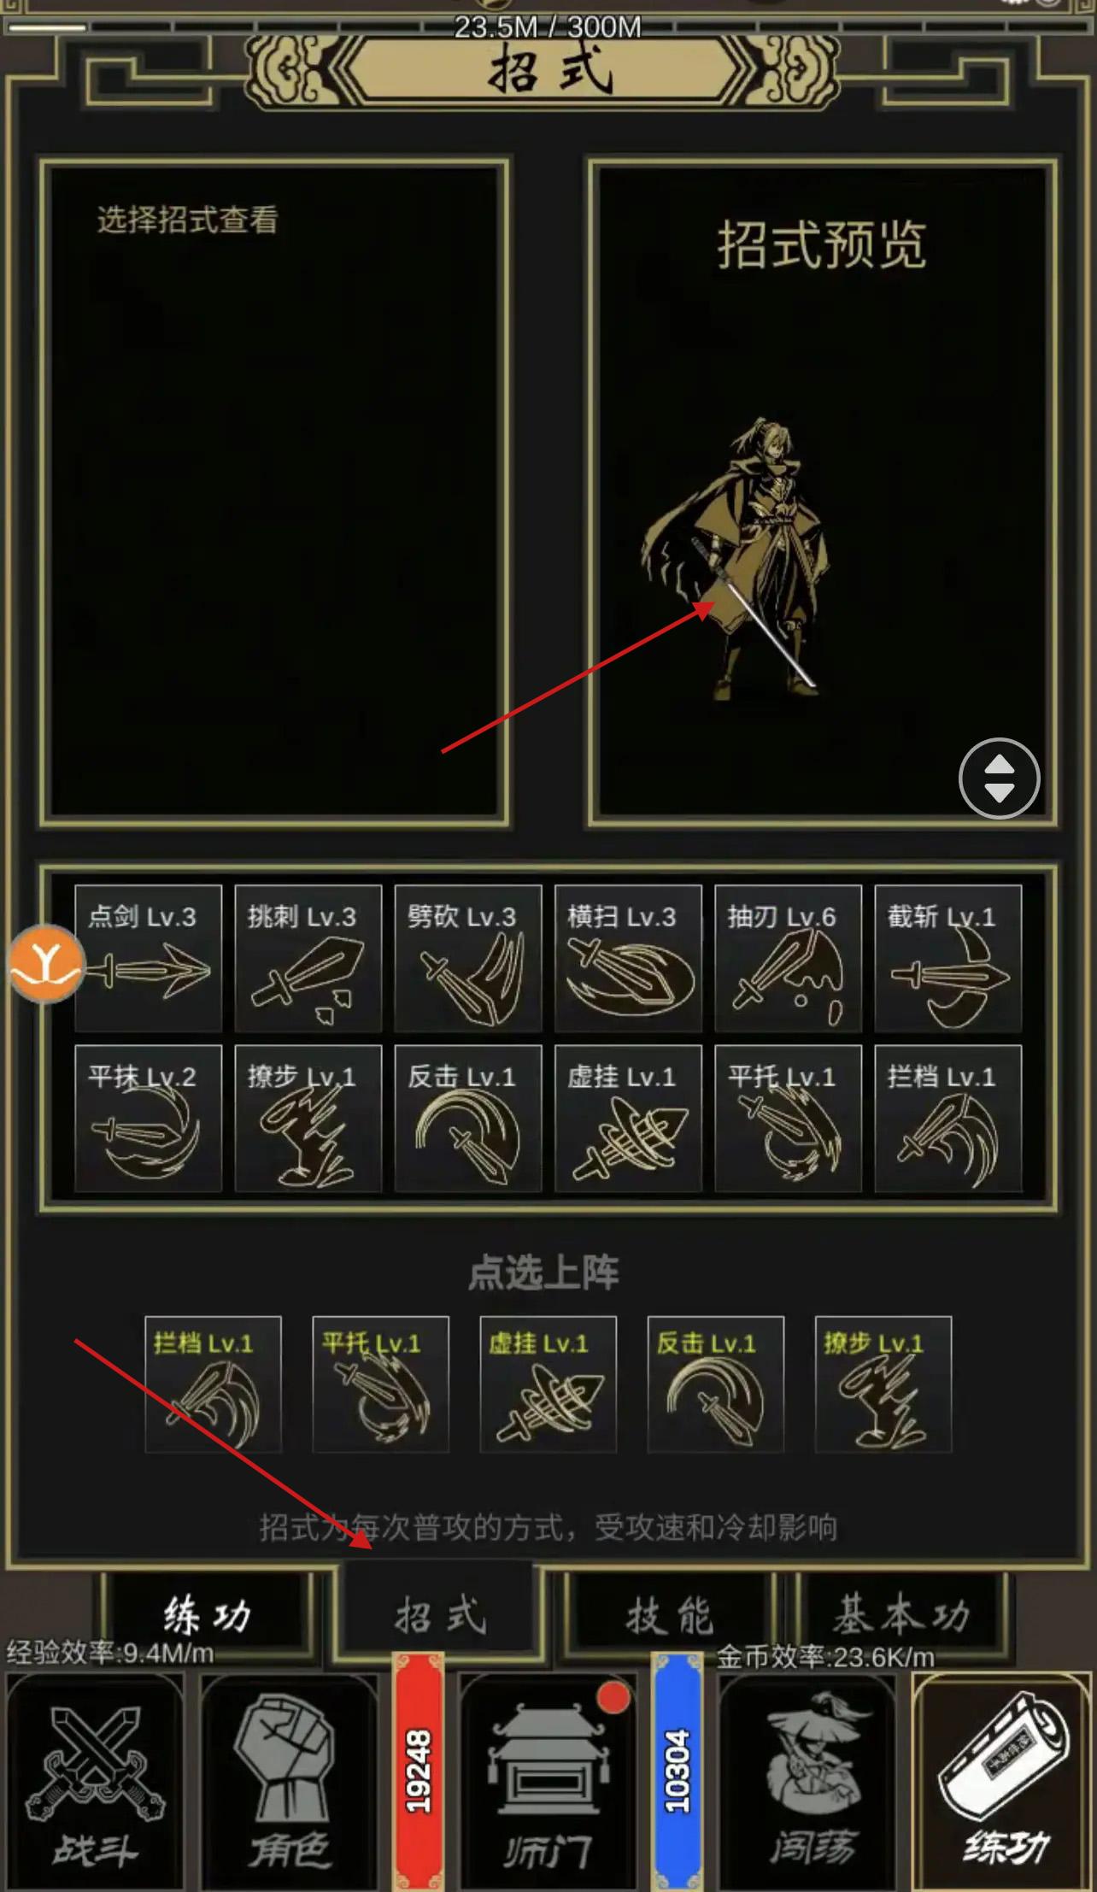Screen dimensions: 1097x1892
Task: Go to the 角色 fist screen
Action: tap(289, 1781)
